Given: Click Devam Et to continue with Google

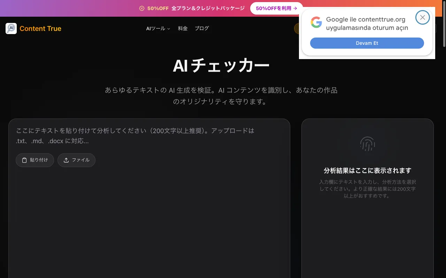Looking at the screenshot, I should (x=367, y=43).
